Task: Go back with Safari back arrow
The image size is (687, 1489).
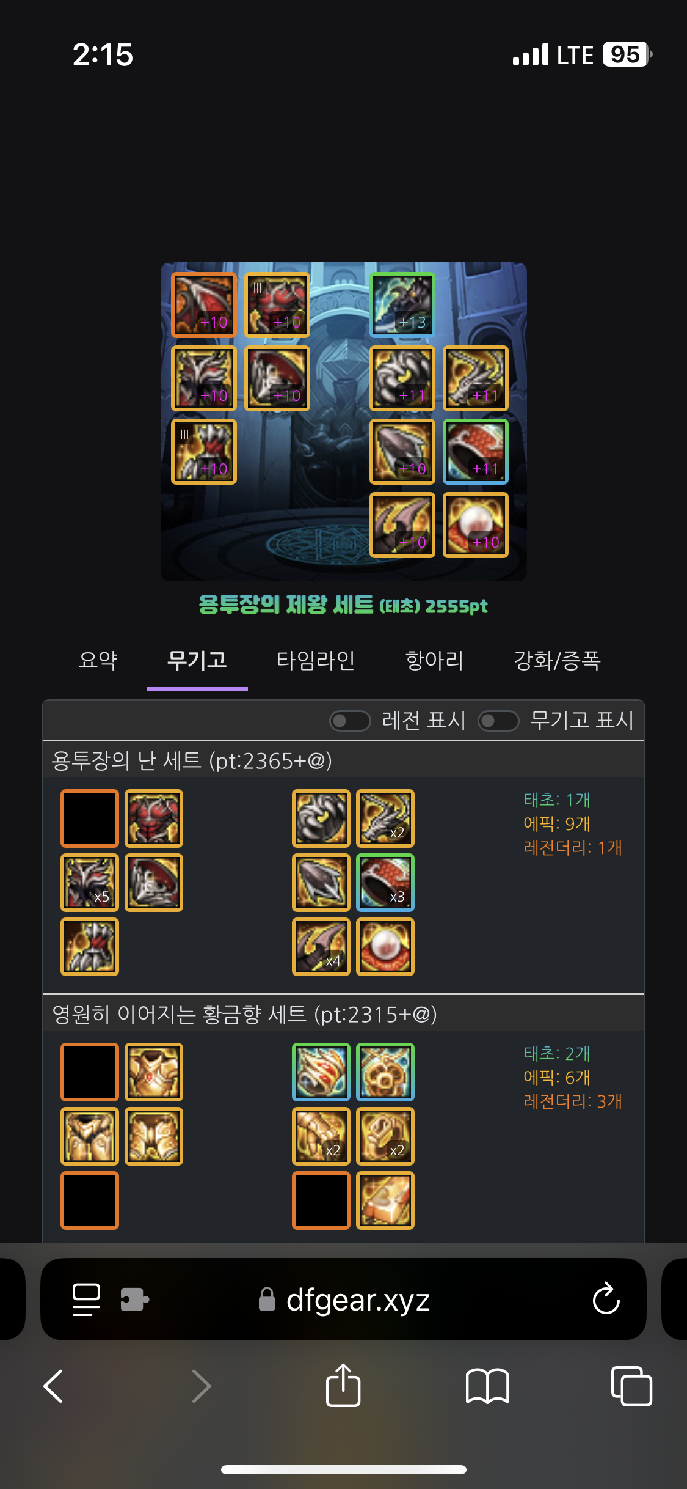Action: coord(53,1386)
